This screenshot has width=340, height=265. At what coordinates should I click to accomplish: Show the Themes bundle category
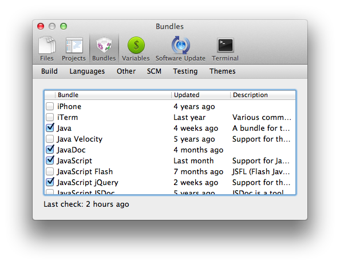(223, 71)
